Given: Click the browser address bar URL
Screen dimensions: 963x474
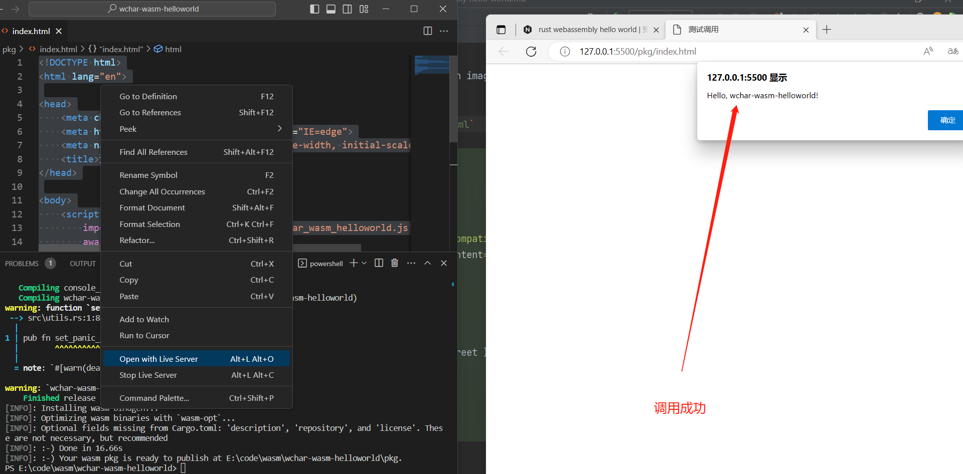Looking at the screenshot, I should coord(637,52).
